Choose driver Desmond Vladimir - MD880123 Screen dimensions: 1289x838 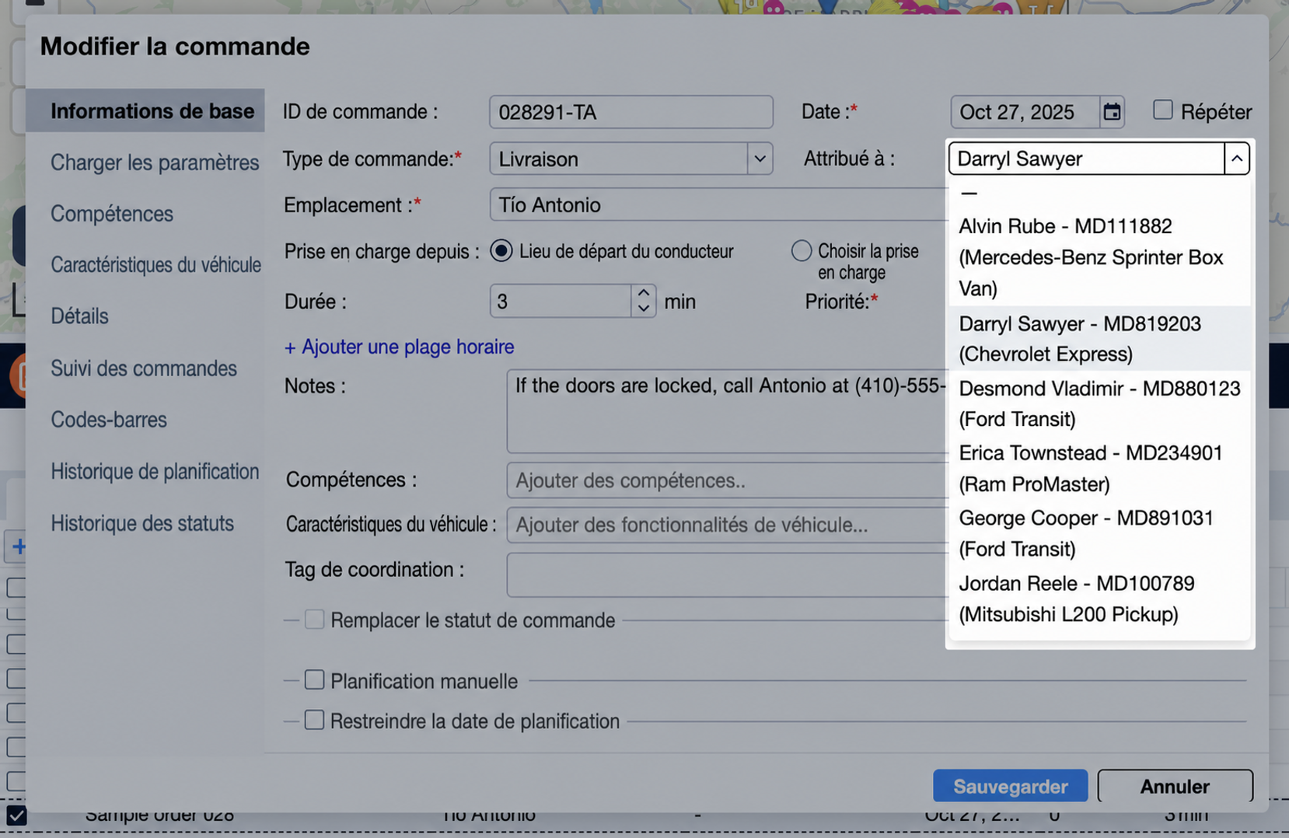(x=1099, y=403)
